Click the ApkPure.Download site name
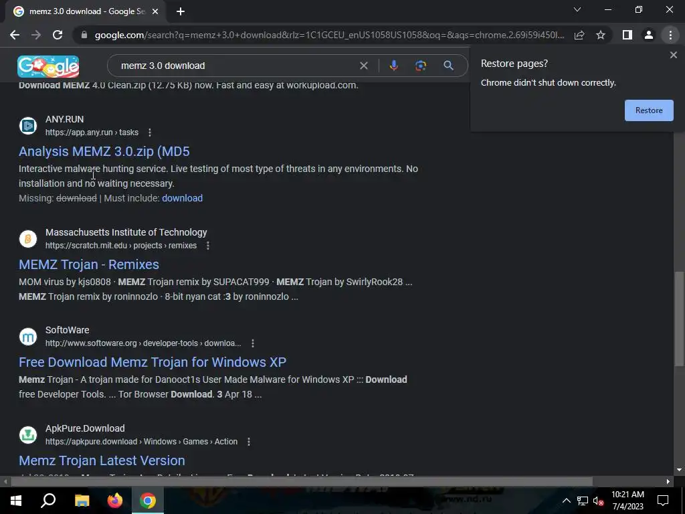 pos(85,428)
